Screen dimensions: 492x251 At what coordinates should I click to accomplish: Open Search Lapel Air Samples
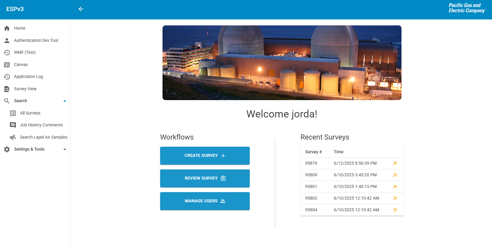[44, 137]
